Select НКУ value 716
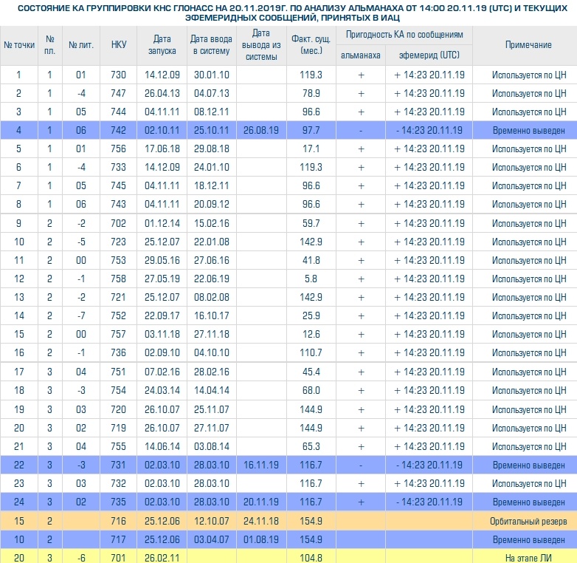 click(x=119, y=521)
